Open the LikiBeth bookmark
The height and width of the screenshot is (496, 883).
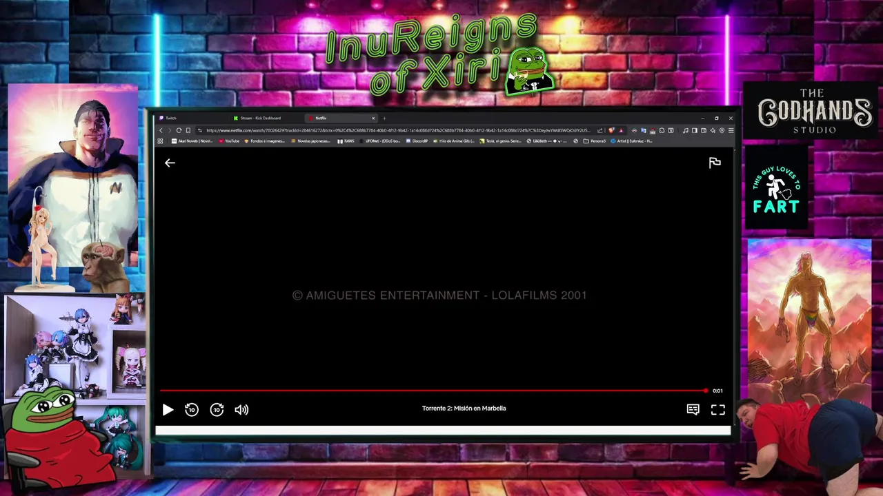tap(546, 141)
